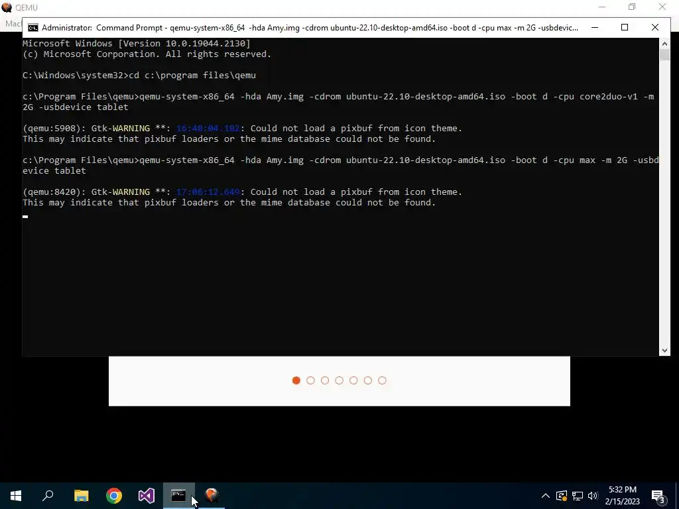679x509 pixels.
Task: Select the fifth slideshow dot
Action: click(x=353, y=380)
